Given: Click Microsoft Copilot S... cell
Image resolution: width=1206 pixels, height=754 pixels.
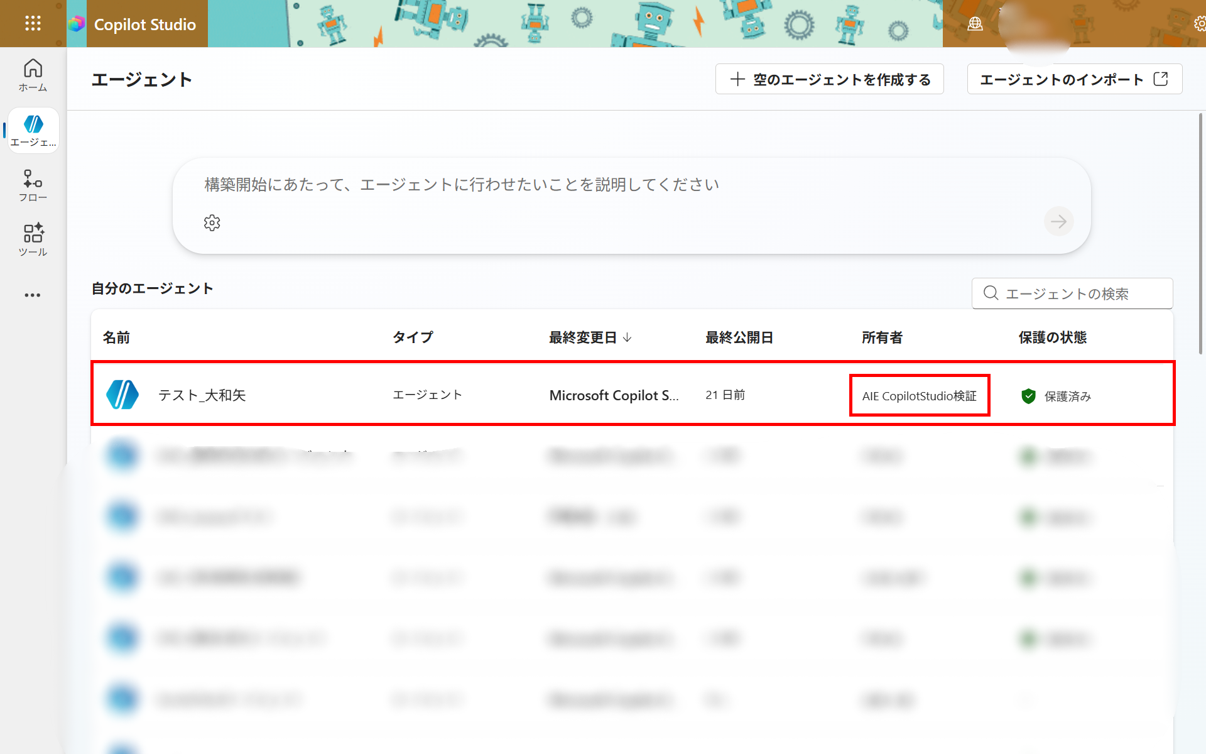Looking at the screenshot, I should pyautogui.click(x=614, y=395).
